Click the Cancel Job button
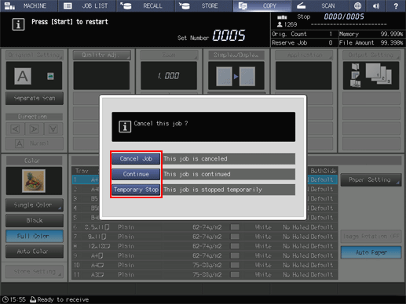The image size is (406, 304). [136, 158]
